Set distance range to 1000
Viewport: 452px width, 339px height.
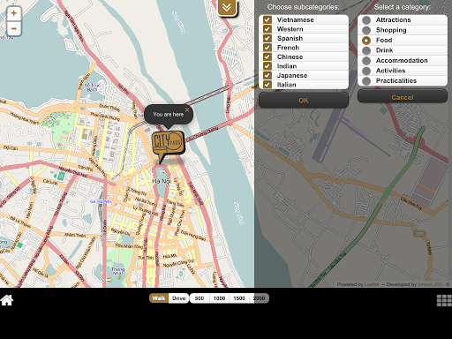(x=219, y=298)
